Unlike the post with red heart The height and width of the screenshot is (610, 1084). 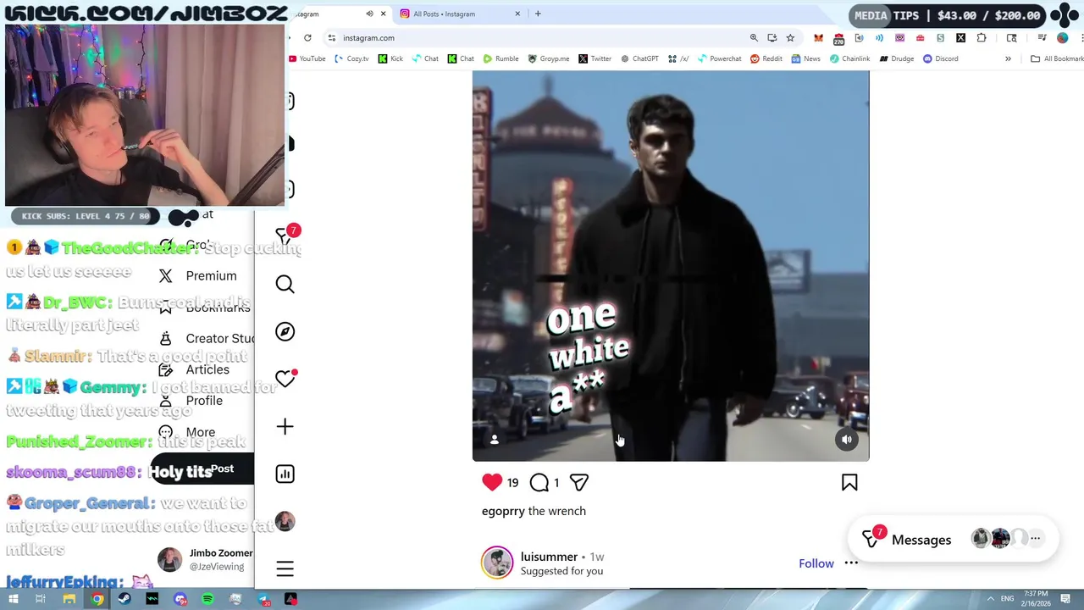[492, 482]
